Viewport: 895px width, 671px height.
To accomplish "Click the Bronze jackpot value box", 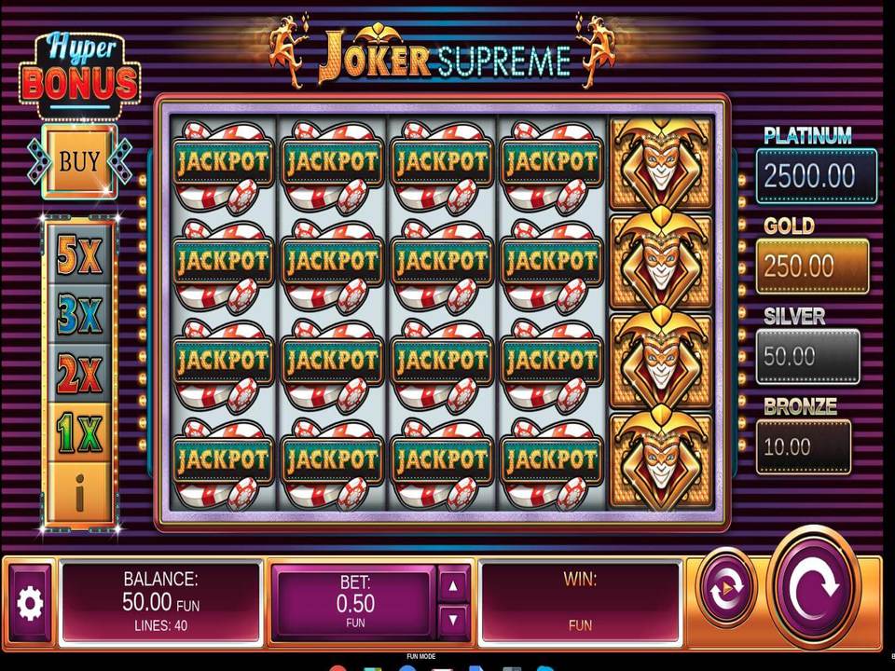I will pos(803,446).
